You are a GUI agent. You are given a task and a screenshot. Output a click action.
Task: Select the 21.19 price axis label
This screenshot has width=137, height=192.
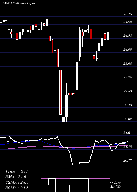[x=128, y=147]
